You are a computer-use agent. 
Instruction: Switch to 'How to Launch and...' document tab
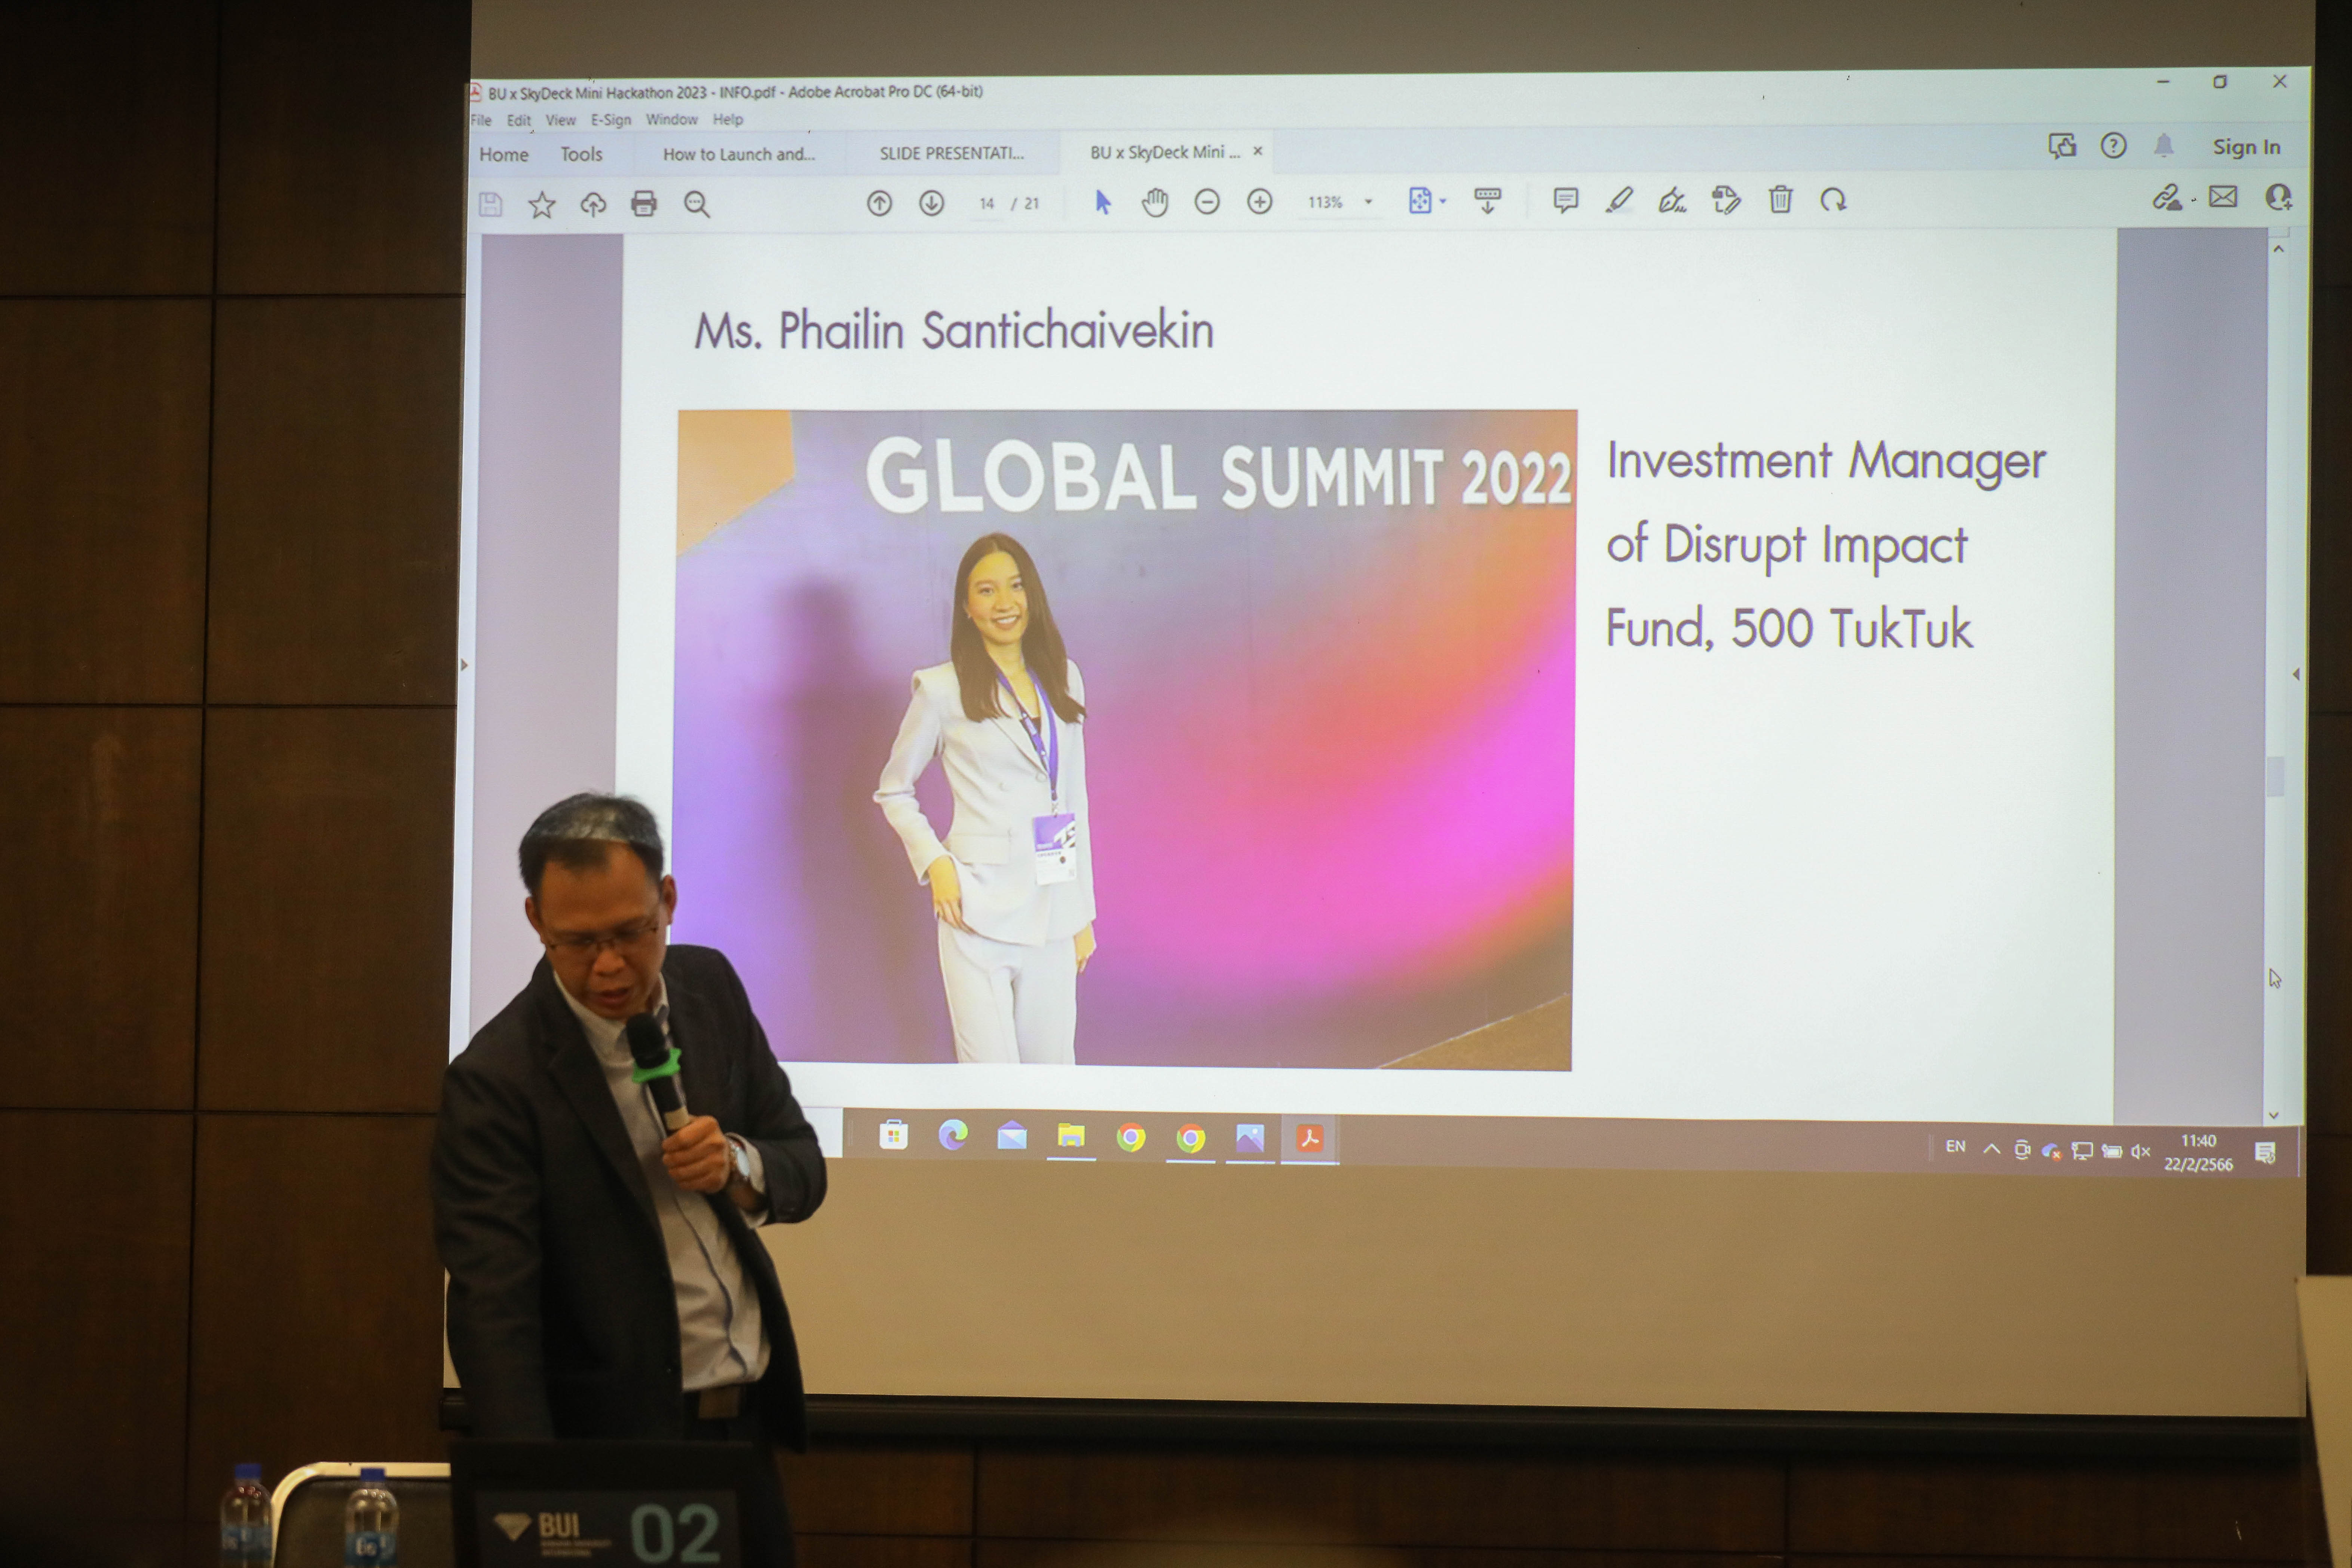(739, 154)
